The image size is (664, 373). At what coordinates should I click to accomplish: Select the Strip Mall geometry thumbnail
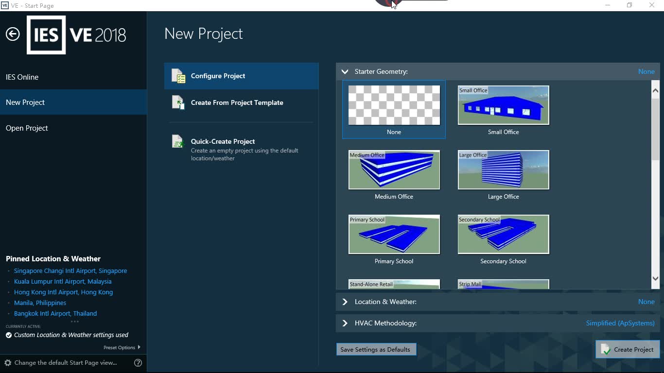pyautogui.click(x=504, y=284)
